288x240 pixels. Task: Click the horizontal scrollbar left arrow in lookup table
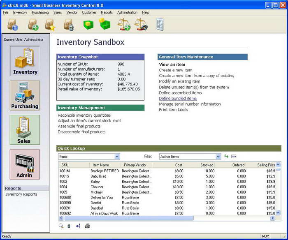pyautogui.click(x=61, y=218)
